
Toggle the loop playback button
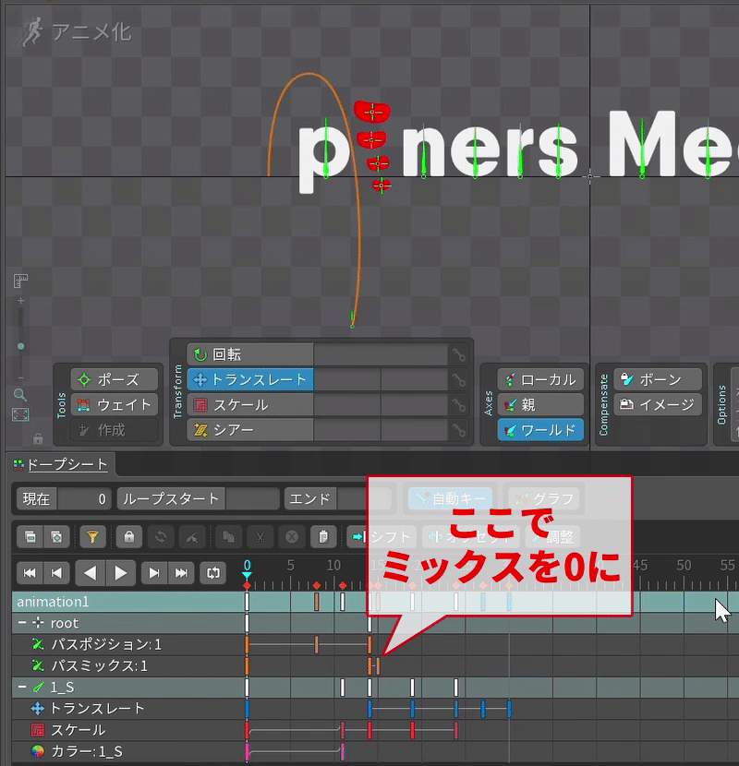[213, 573]
